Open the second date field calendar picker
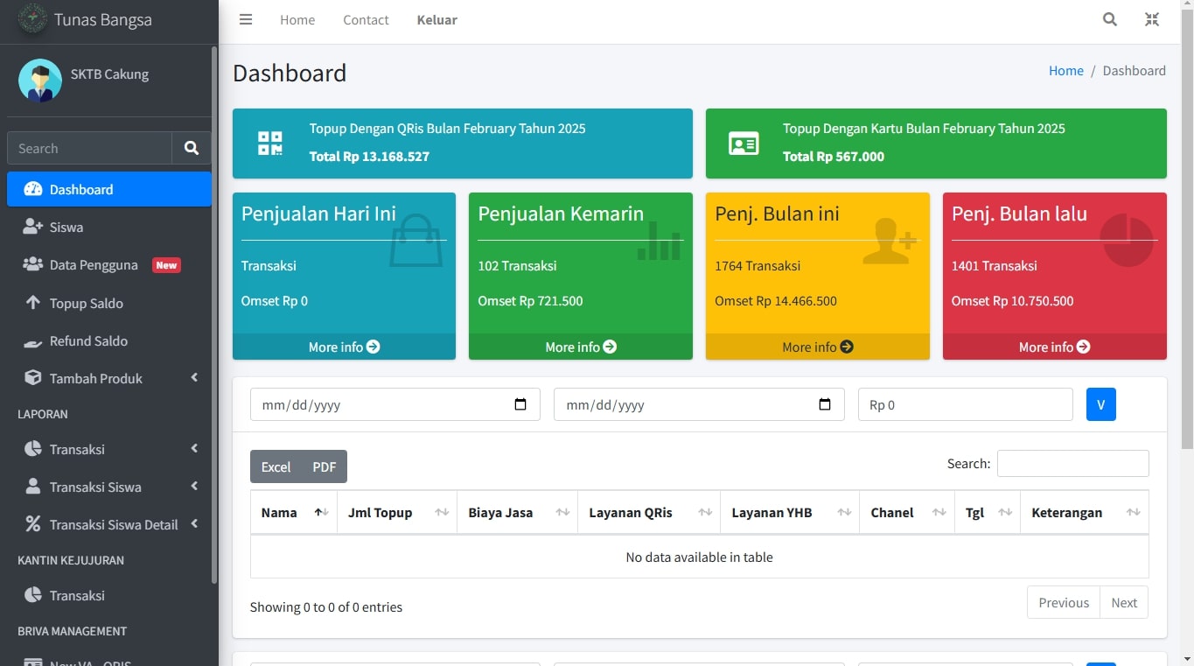The height and width of the screenshot is (666, 1194). point(824,404)
